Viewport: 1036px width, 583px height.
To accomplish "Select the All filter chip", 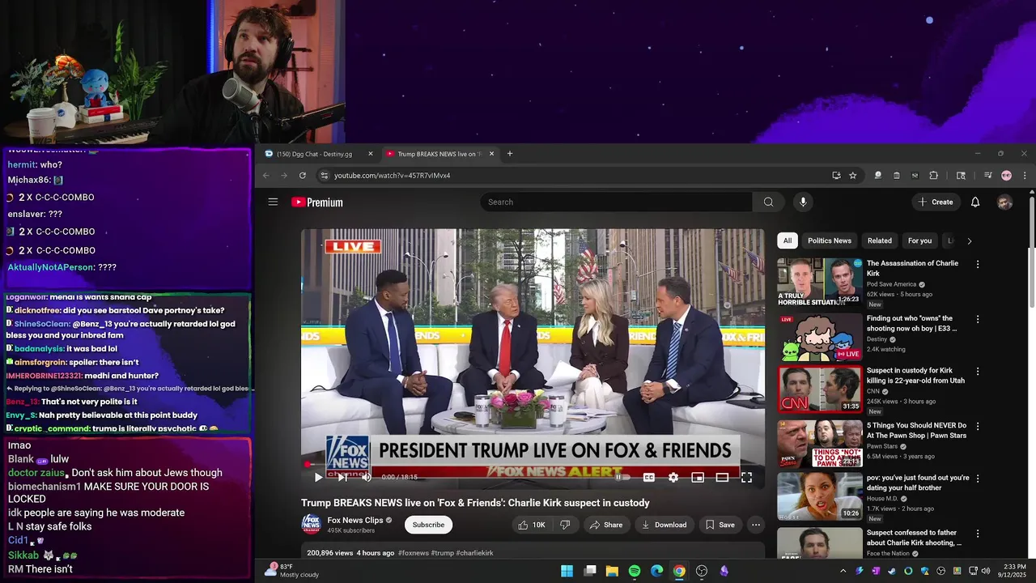I will click(x=788, y=240).
